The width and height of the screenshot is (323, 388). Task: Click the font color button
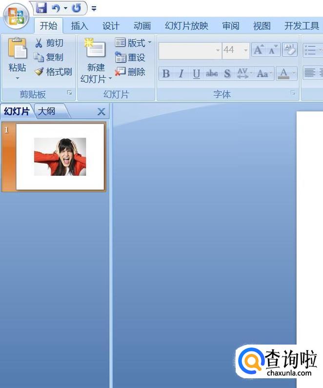coord(283,74)
